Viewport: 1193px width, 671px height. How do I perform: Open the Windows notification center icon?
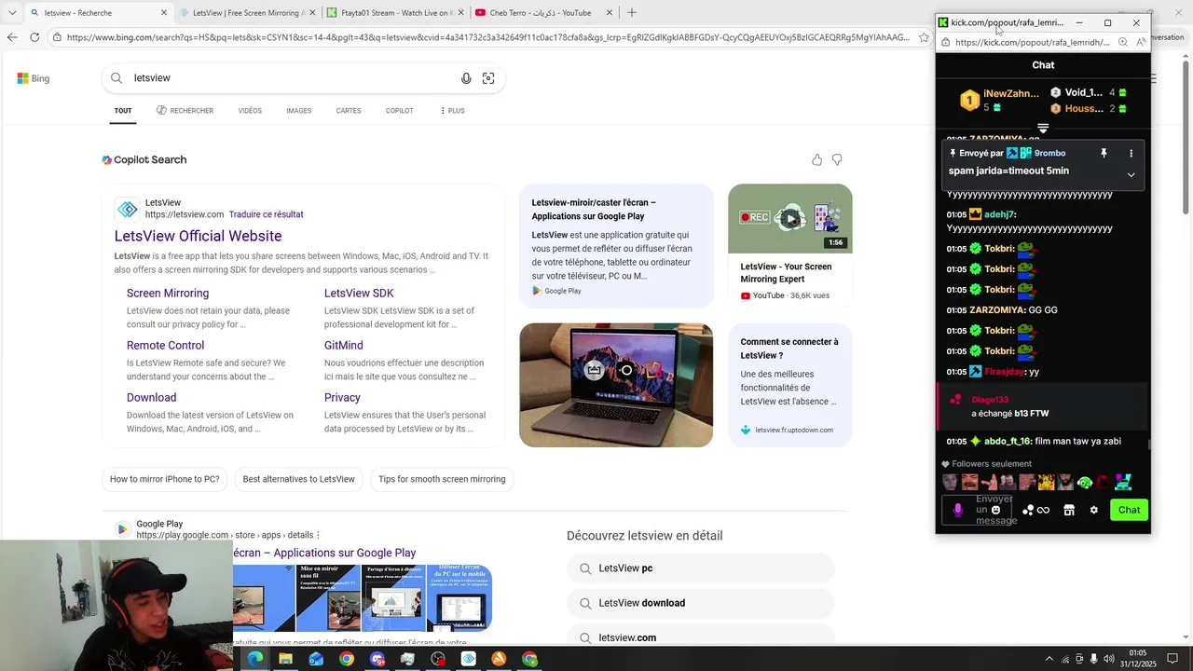tap(1173, 659)
